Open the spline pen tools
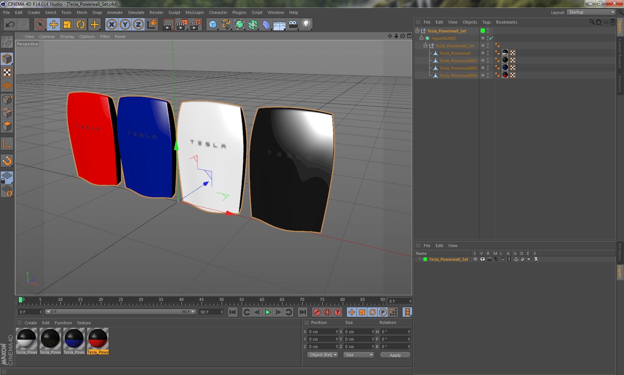Screen dimensions: 624x375 [x=226, y=24]
